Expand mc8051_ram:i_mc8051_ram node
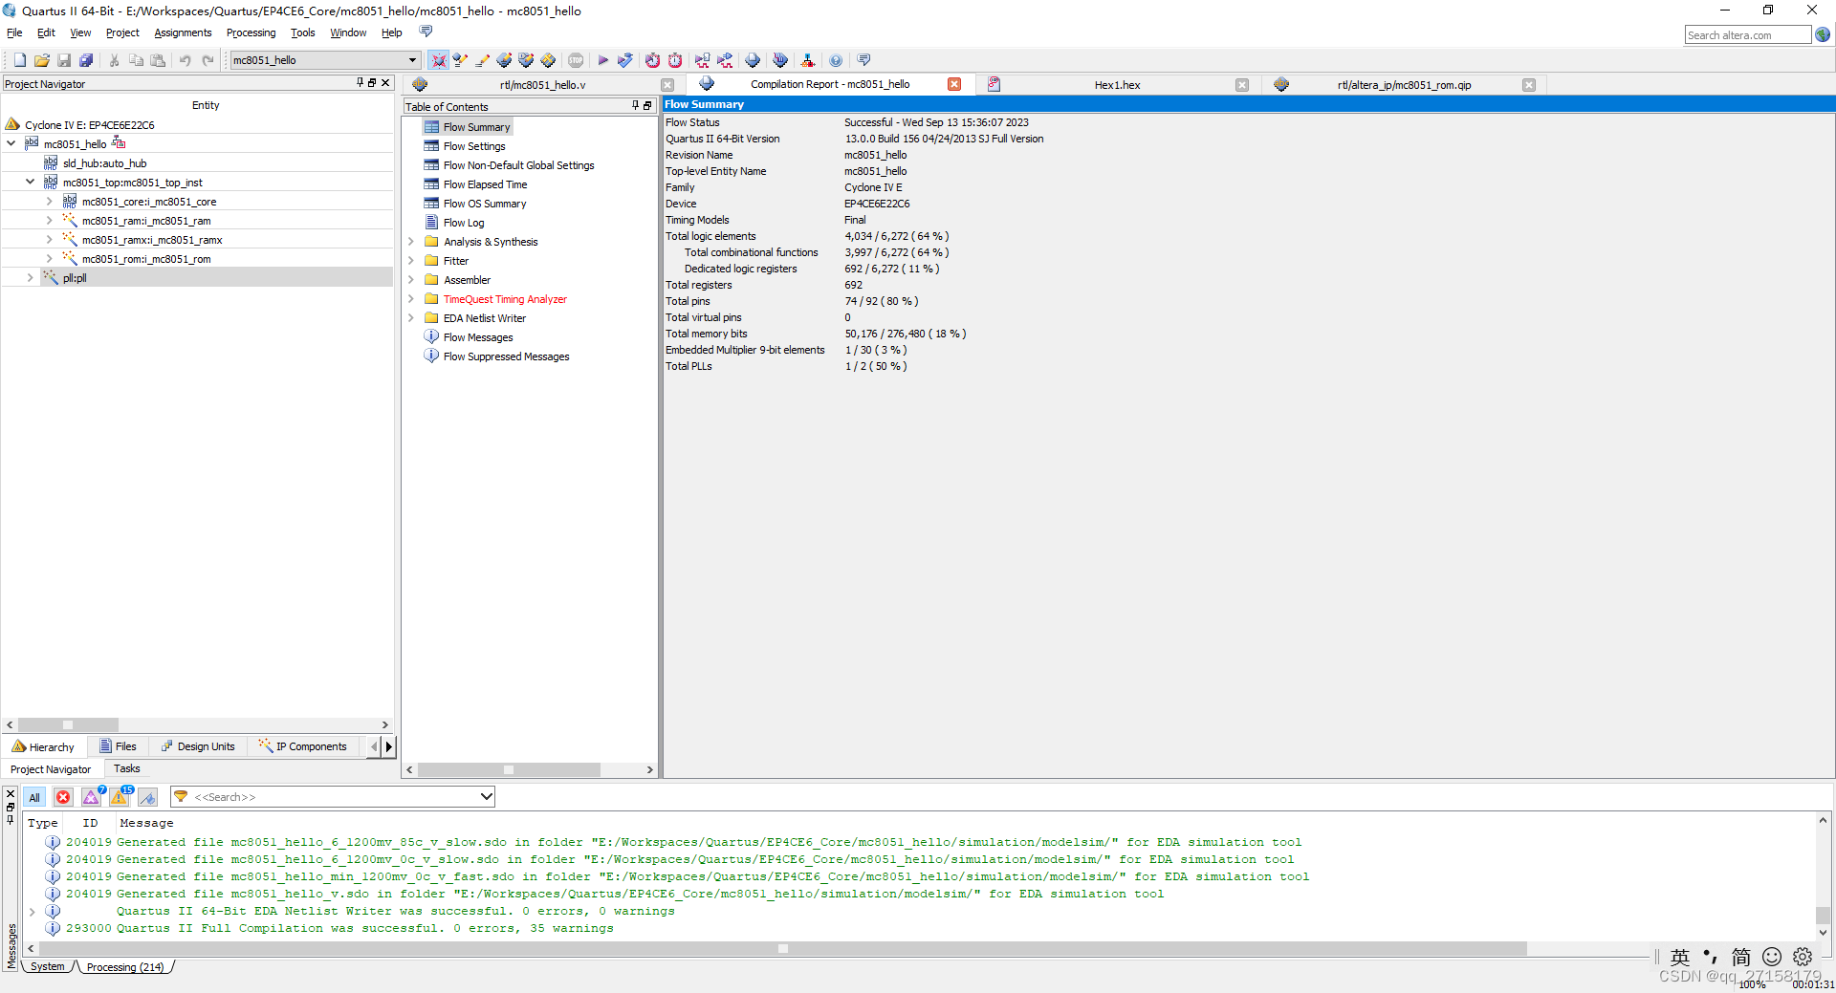The height and width of the screenshot is (993, 1836). pos(49,220)
